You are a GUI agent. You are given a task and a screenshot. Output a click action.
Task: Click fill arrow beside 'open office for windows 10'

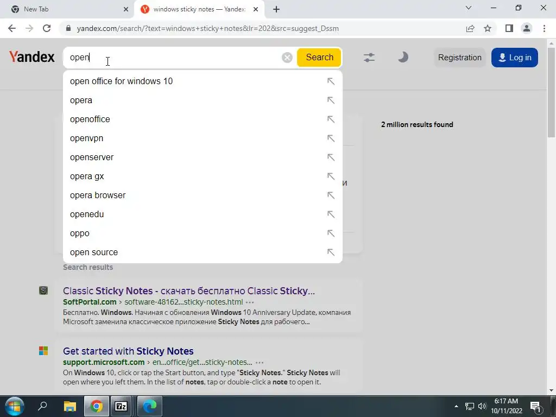[331, 81]
